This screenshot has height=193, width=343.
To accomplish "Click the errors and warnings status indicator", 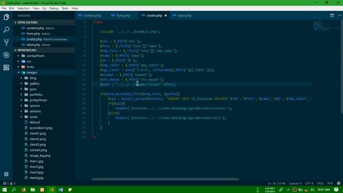I will pos(9,183).
